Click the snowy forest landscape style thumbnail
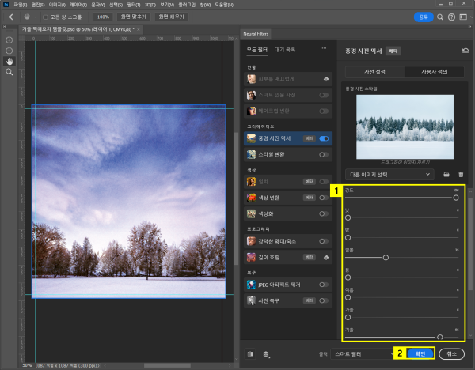 405,126
